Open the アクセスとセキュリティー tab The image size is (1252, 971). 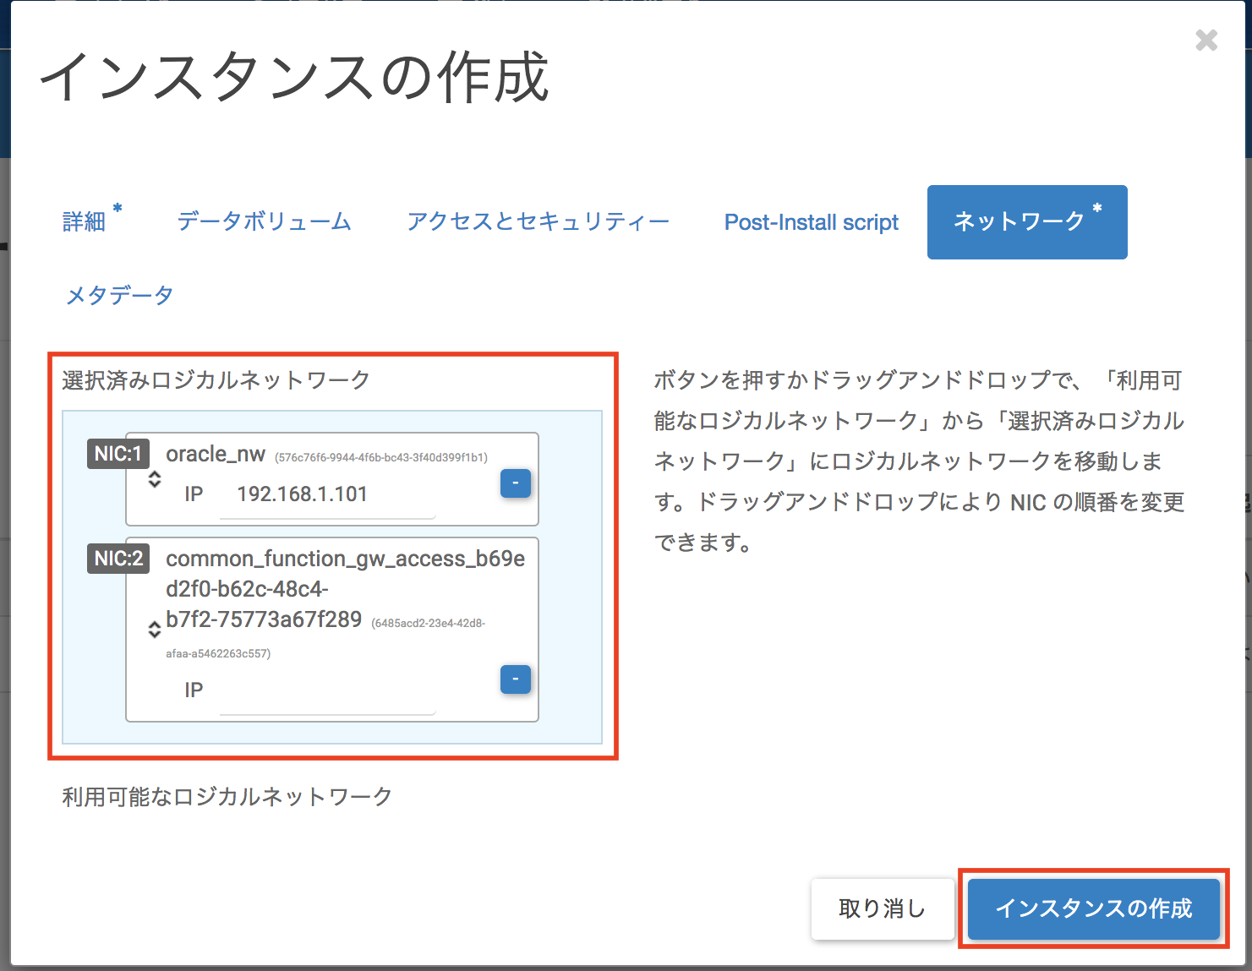click(x=539, y=221)
